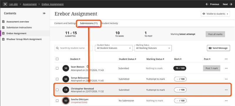Open Sonya Belousova's submission name
Viewport: 235px width, 106px height.
(x=80, y=78)
